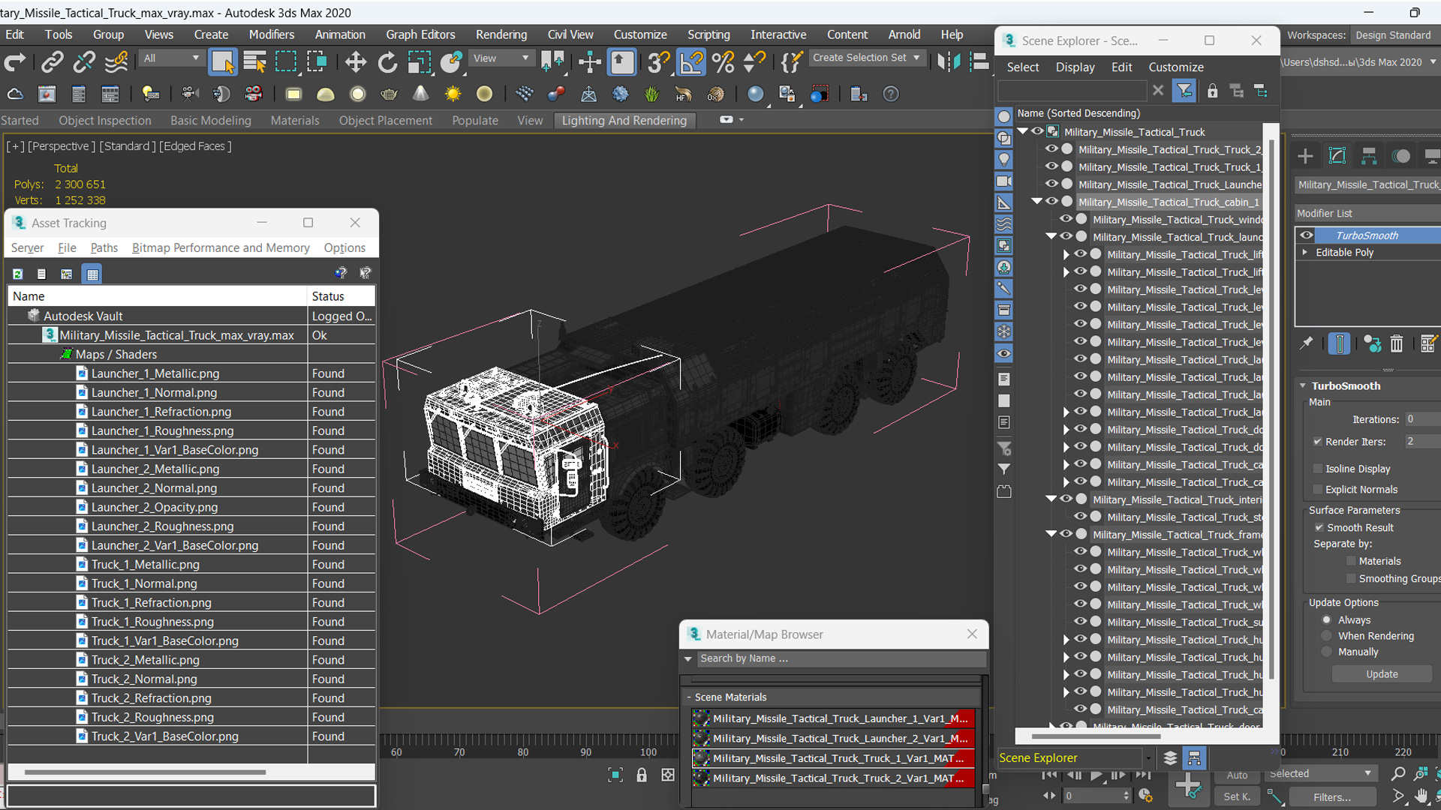
Task: Click the filter funnel in Scene Explorer
Action: click(x=1184, y=91)
